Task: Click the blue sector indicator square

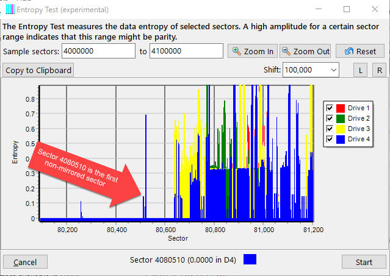Action: click(250, 260)
